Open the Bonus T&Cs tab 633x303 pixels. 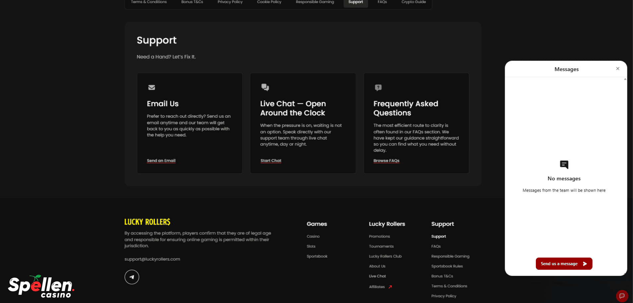(192, 2)
